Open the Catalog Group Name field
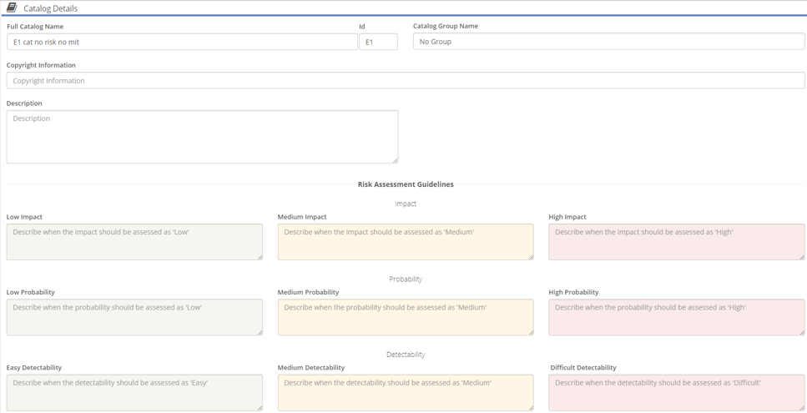 609,41
